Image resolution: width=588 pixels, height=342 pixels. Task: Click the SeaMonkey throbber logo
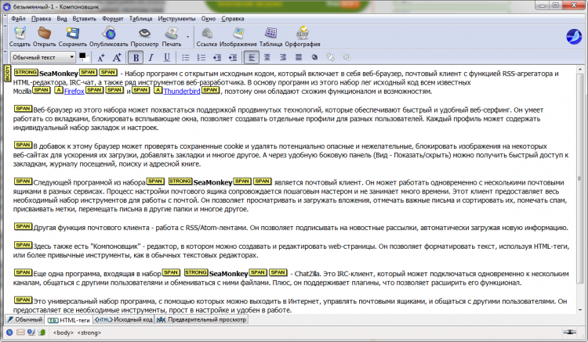(x=573, y=37)
